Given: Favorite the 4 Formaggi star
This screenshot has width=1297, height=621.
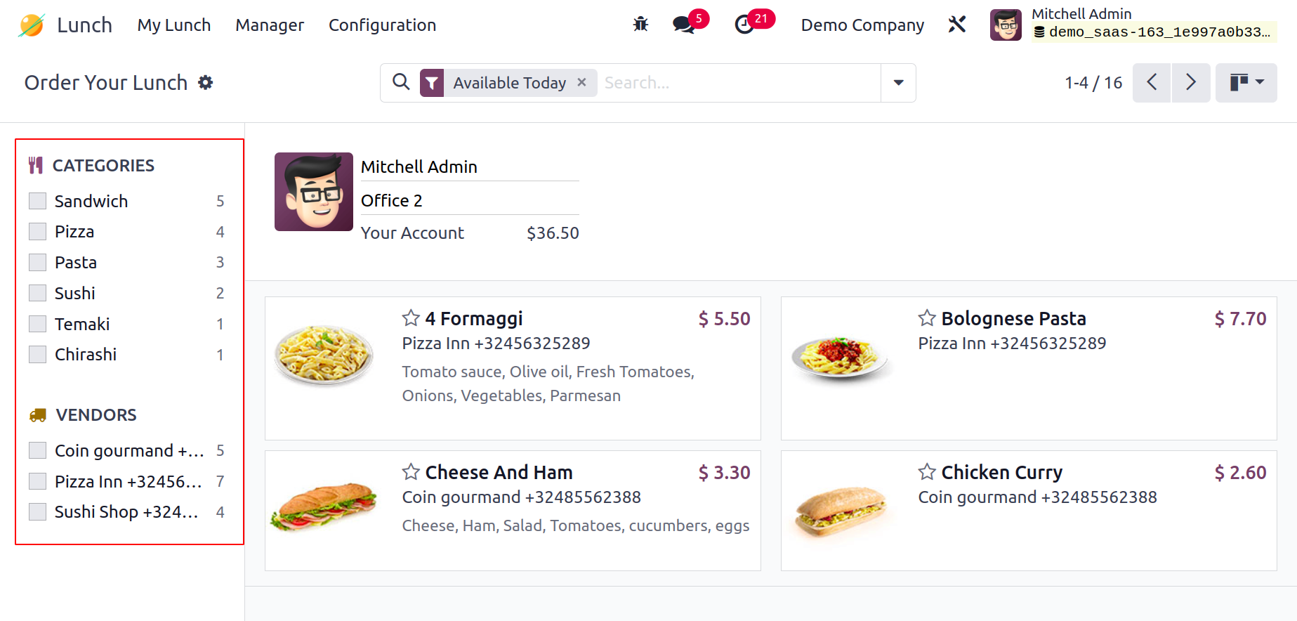Looking at the screenshot, I should [x=411, y=318].
